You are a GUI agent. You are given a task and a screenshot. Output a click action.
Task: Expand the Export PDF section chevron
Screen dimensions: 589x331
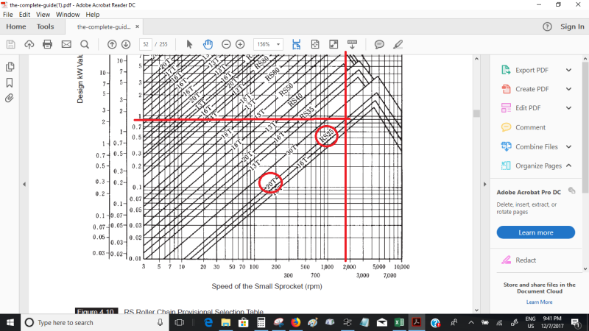(x=568, y=70)
